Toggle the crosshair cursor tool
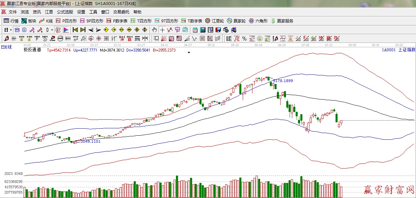The image size is (416, 198). click(x=162, y=30)
